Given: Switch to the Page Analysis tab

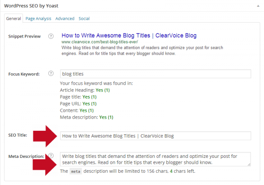Looking at the screenshot, I should click(x=38, y=19).
